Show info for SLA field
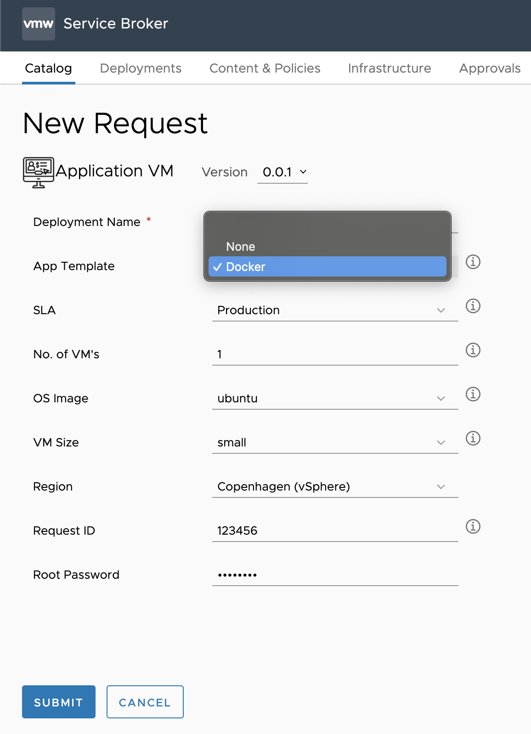 click(x=473, y=306)
